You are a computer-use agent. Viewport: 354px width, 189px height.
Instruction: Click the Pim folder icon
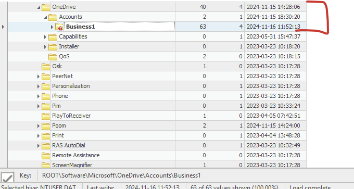point(46,106)
